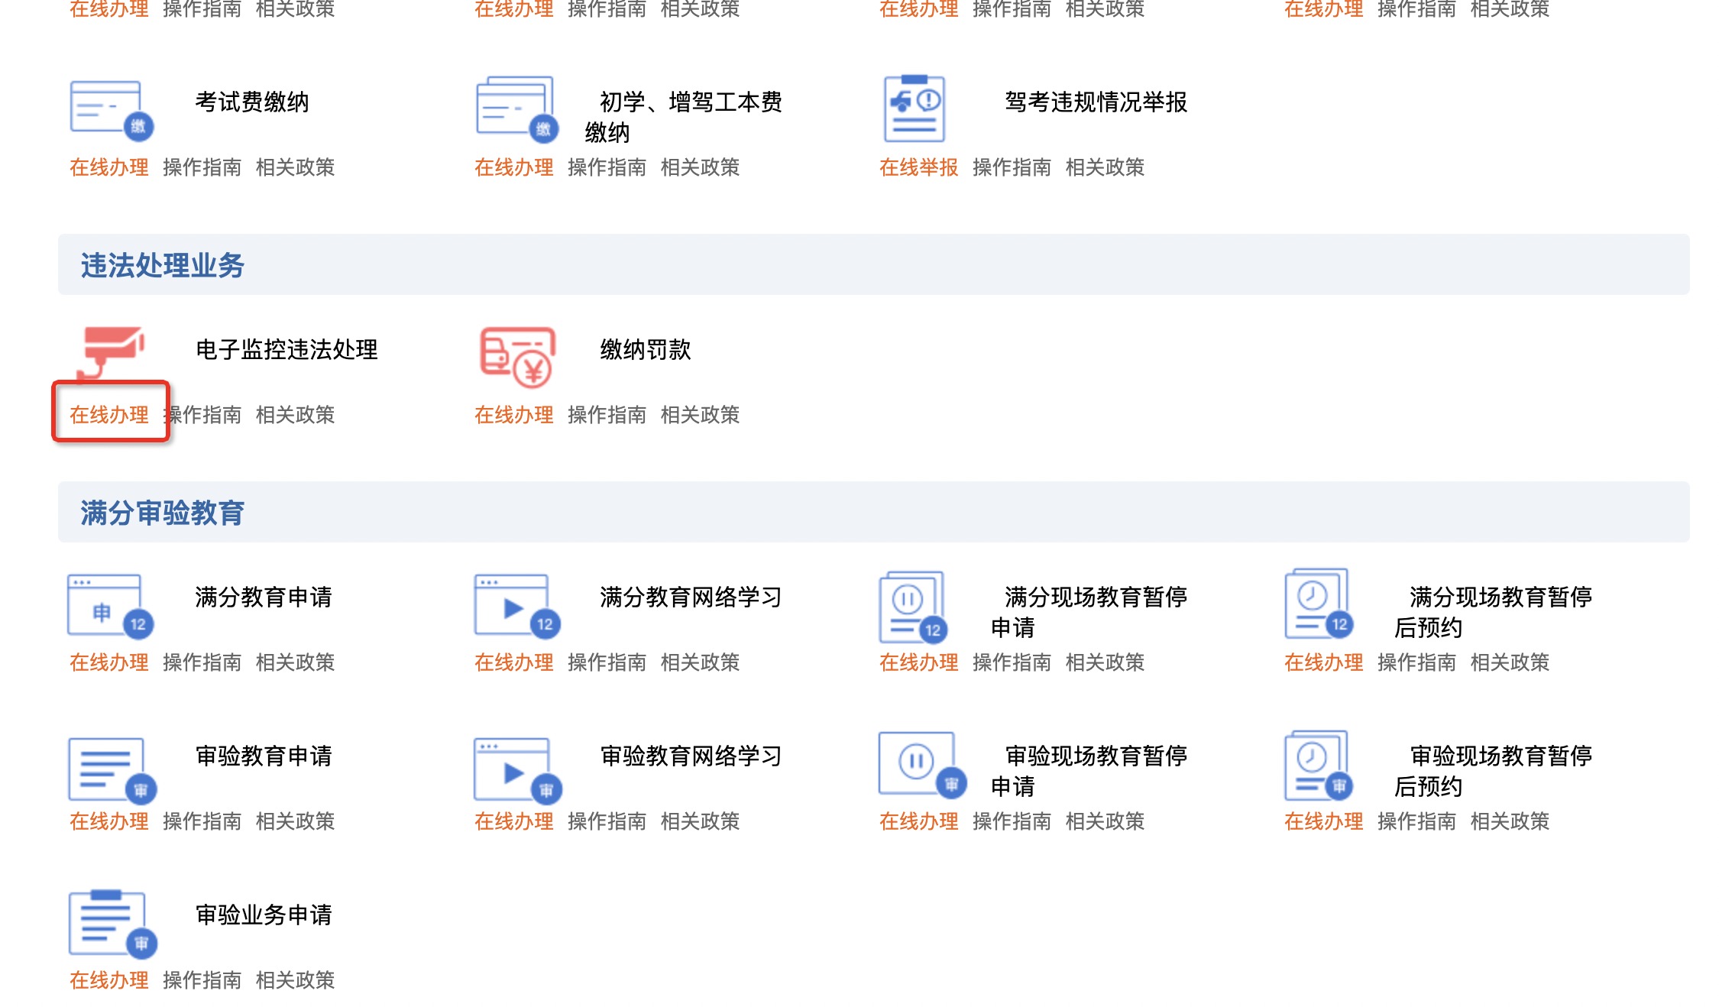Viewport: 1719px width, 1007px height.
Task: Click the 驾考违规情况举报 clipboard icon
Action: point(915,108)
